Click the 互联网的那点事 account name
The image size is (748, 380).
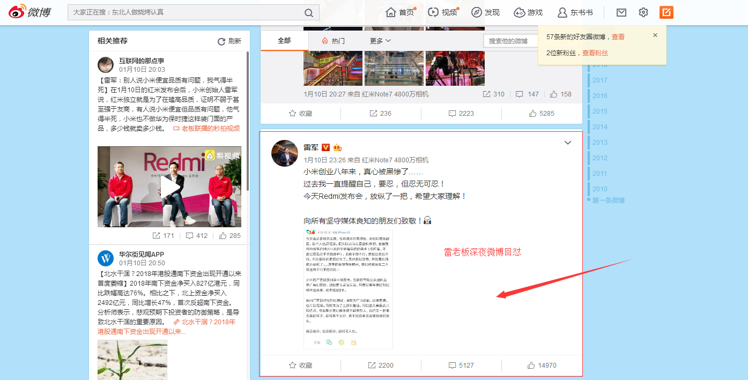pos(142,61)
